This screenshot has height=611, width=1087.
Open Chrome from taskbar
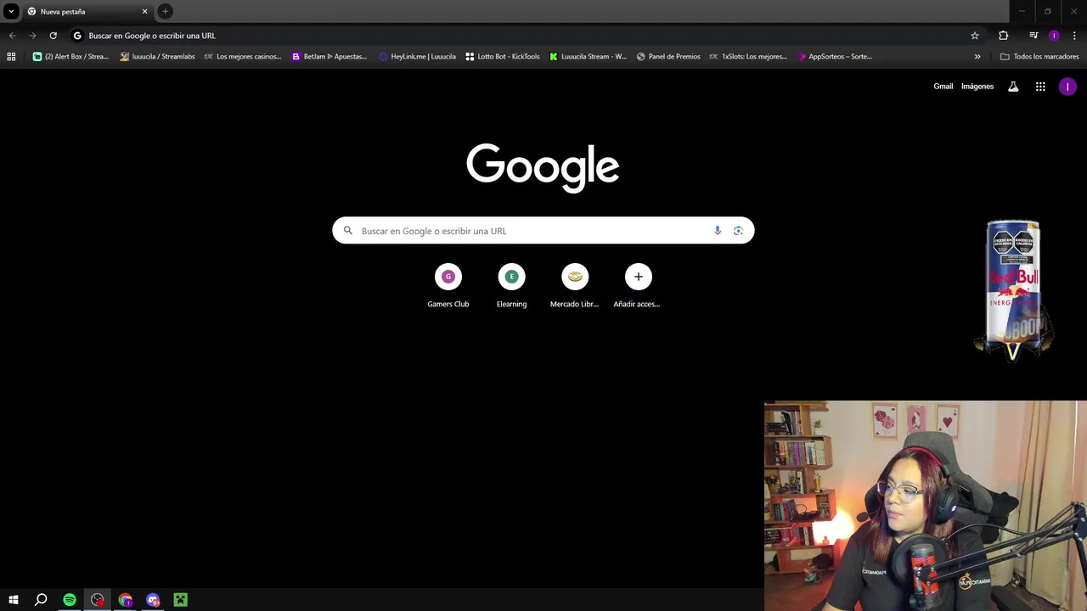126,600
